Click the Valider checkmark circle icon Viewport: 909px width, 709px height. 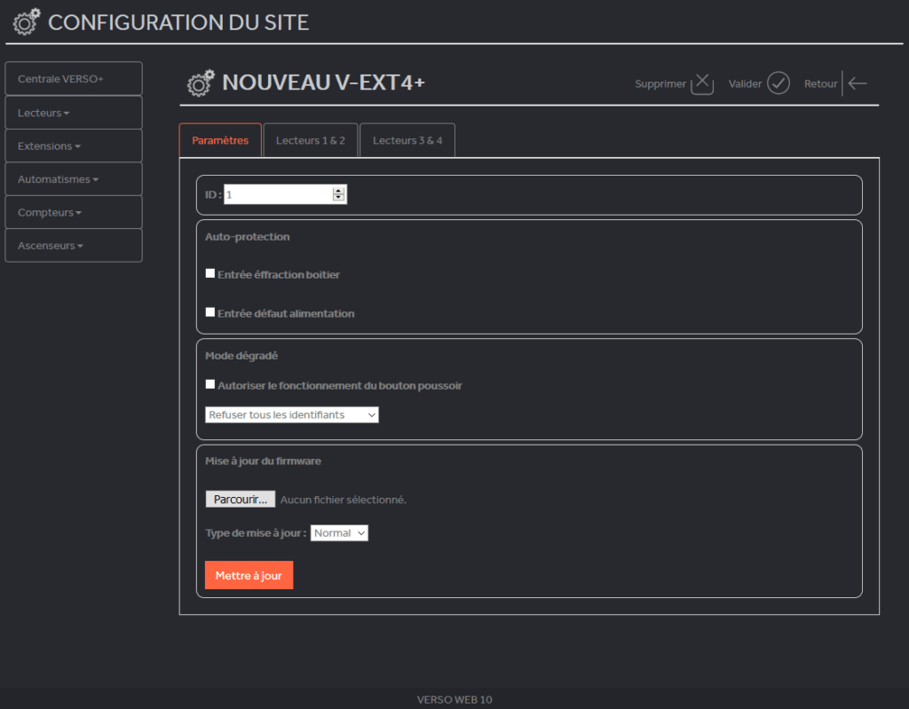[x=778, y=83]
